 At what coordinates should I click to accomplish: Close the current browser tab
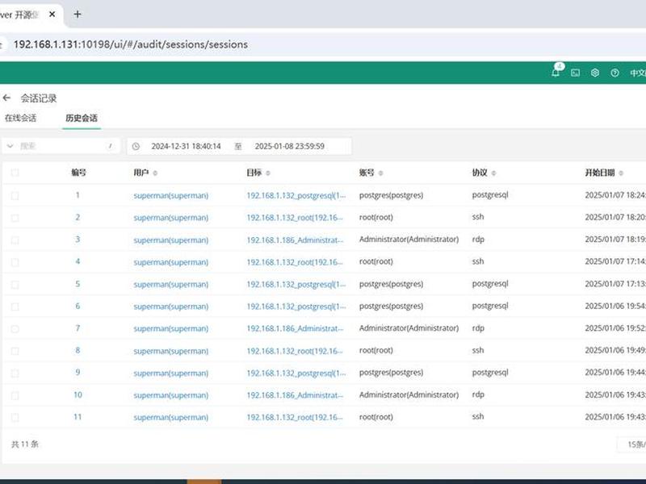pos(52,15)
